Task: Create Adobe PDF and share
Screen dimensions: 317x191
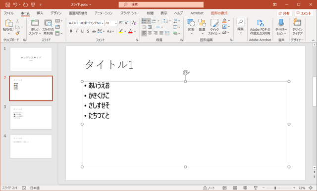Action: (260, 27)
